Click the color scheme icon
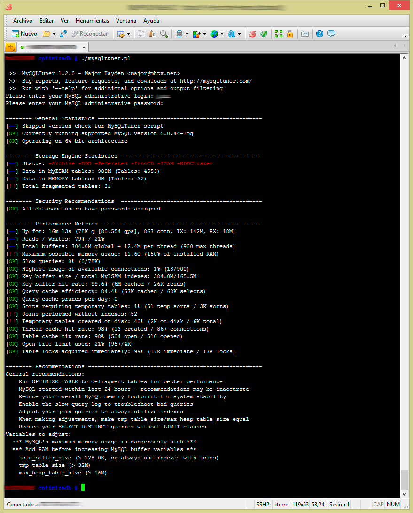Screen dimensions: 413x513 (x=197, y=34)
